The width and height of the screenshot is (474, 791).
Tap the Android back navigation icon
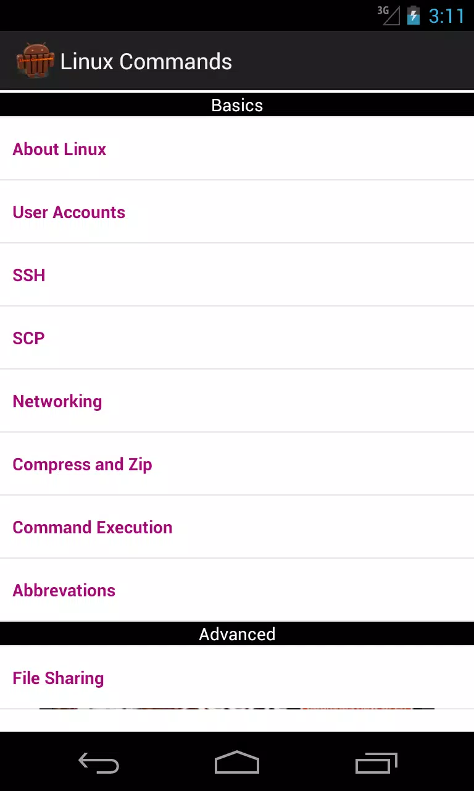(99, 764)
